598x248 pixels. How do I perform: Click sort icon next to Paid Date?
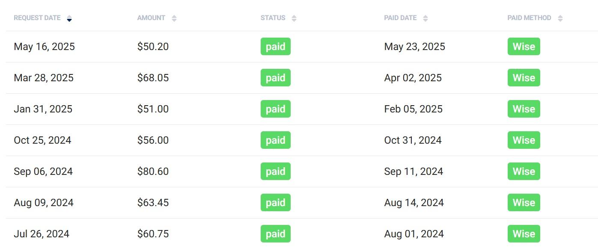tap(425, 18)
